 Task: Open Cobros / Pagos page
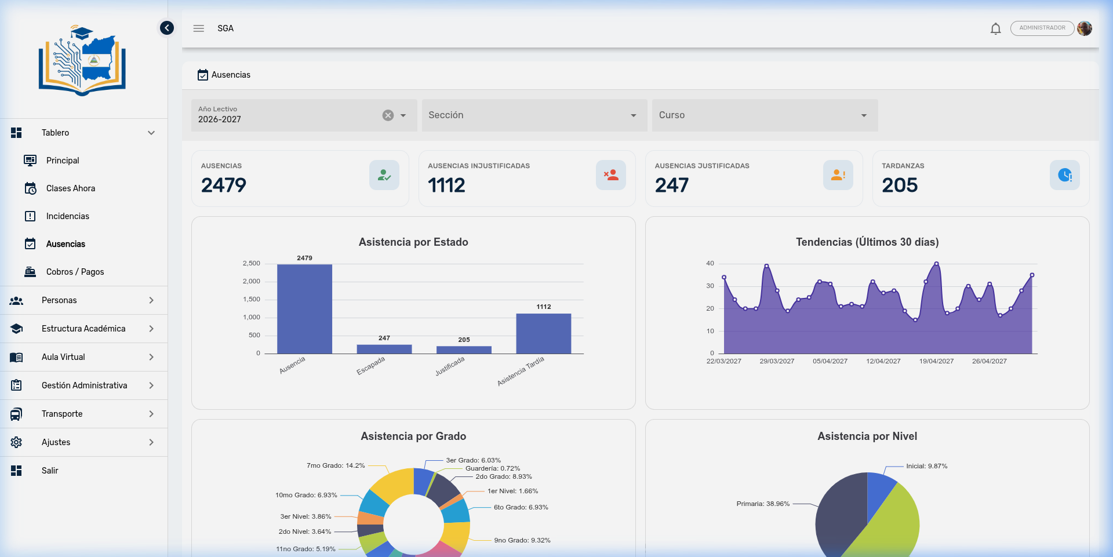tap(75, 272)
